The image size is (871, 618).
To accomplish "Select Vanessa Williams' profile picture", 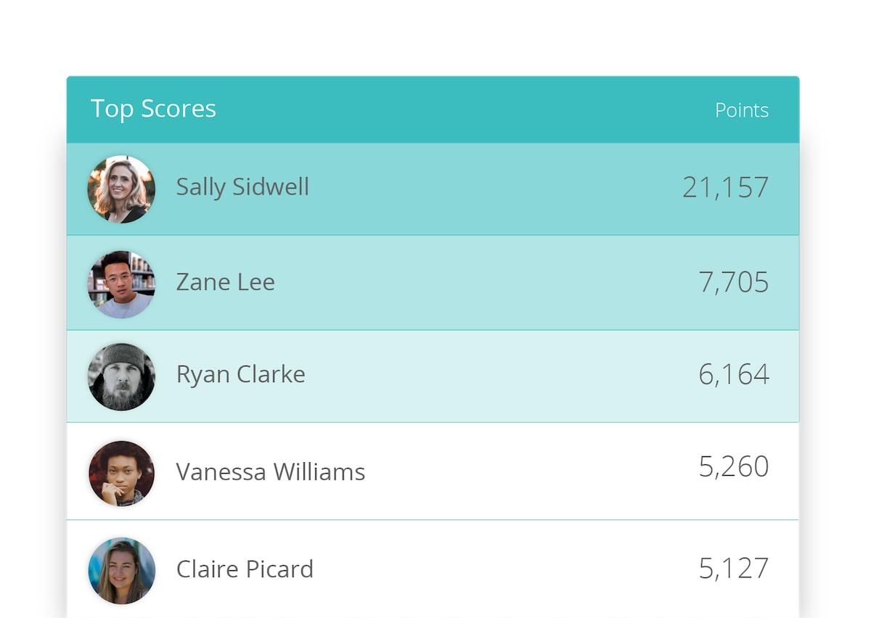I will (x=121, y=473).
